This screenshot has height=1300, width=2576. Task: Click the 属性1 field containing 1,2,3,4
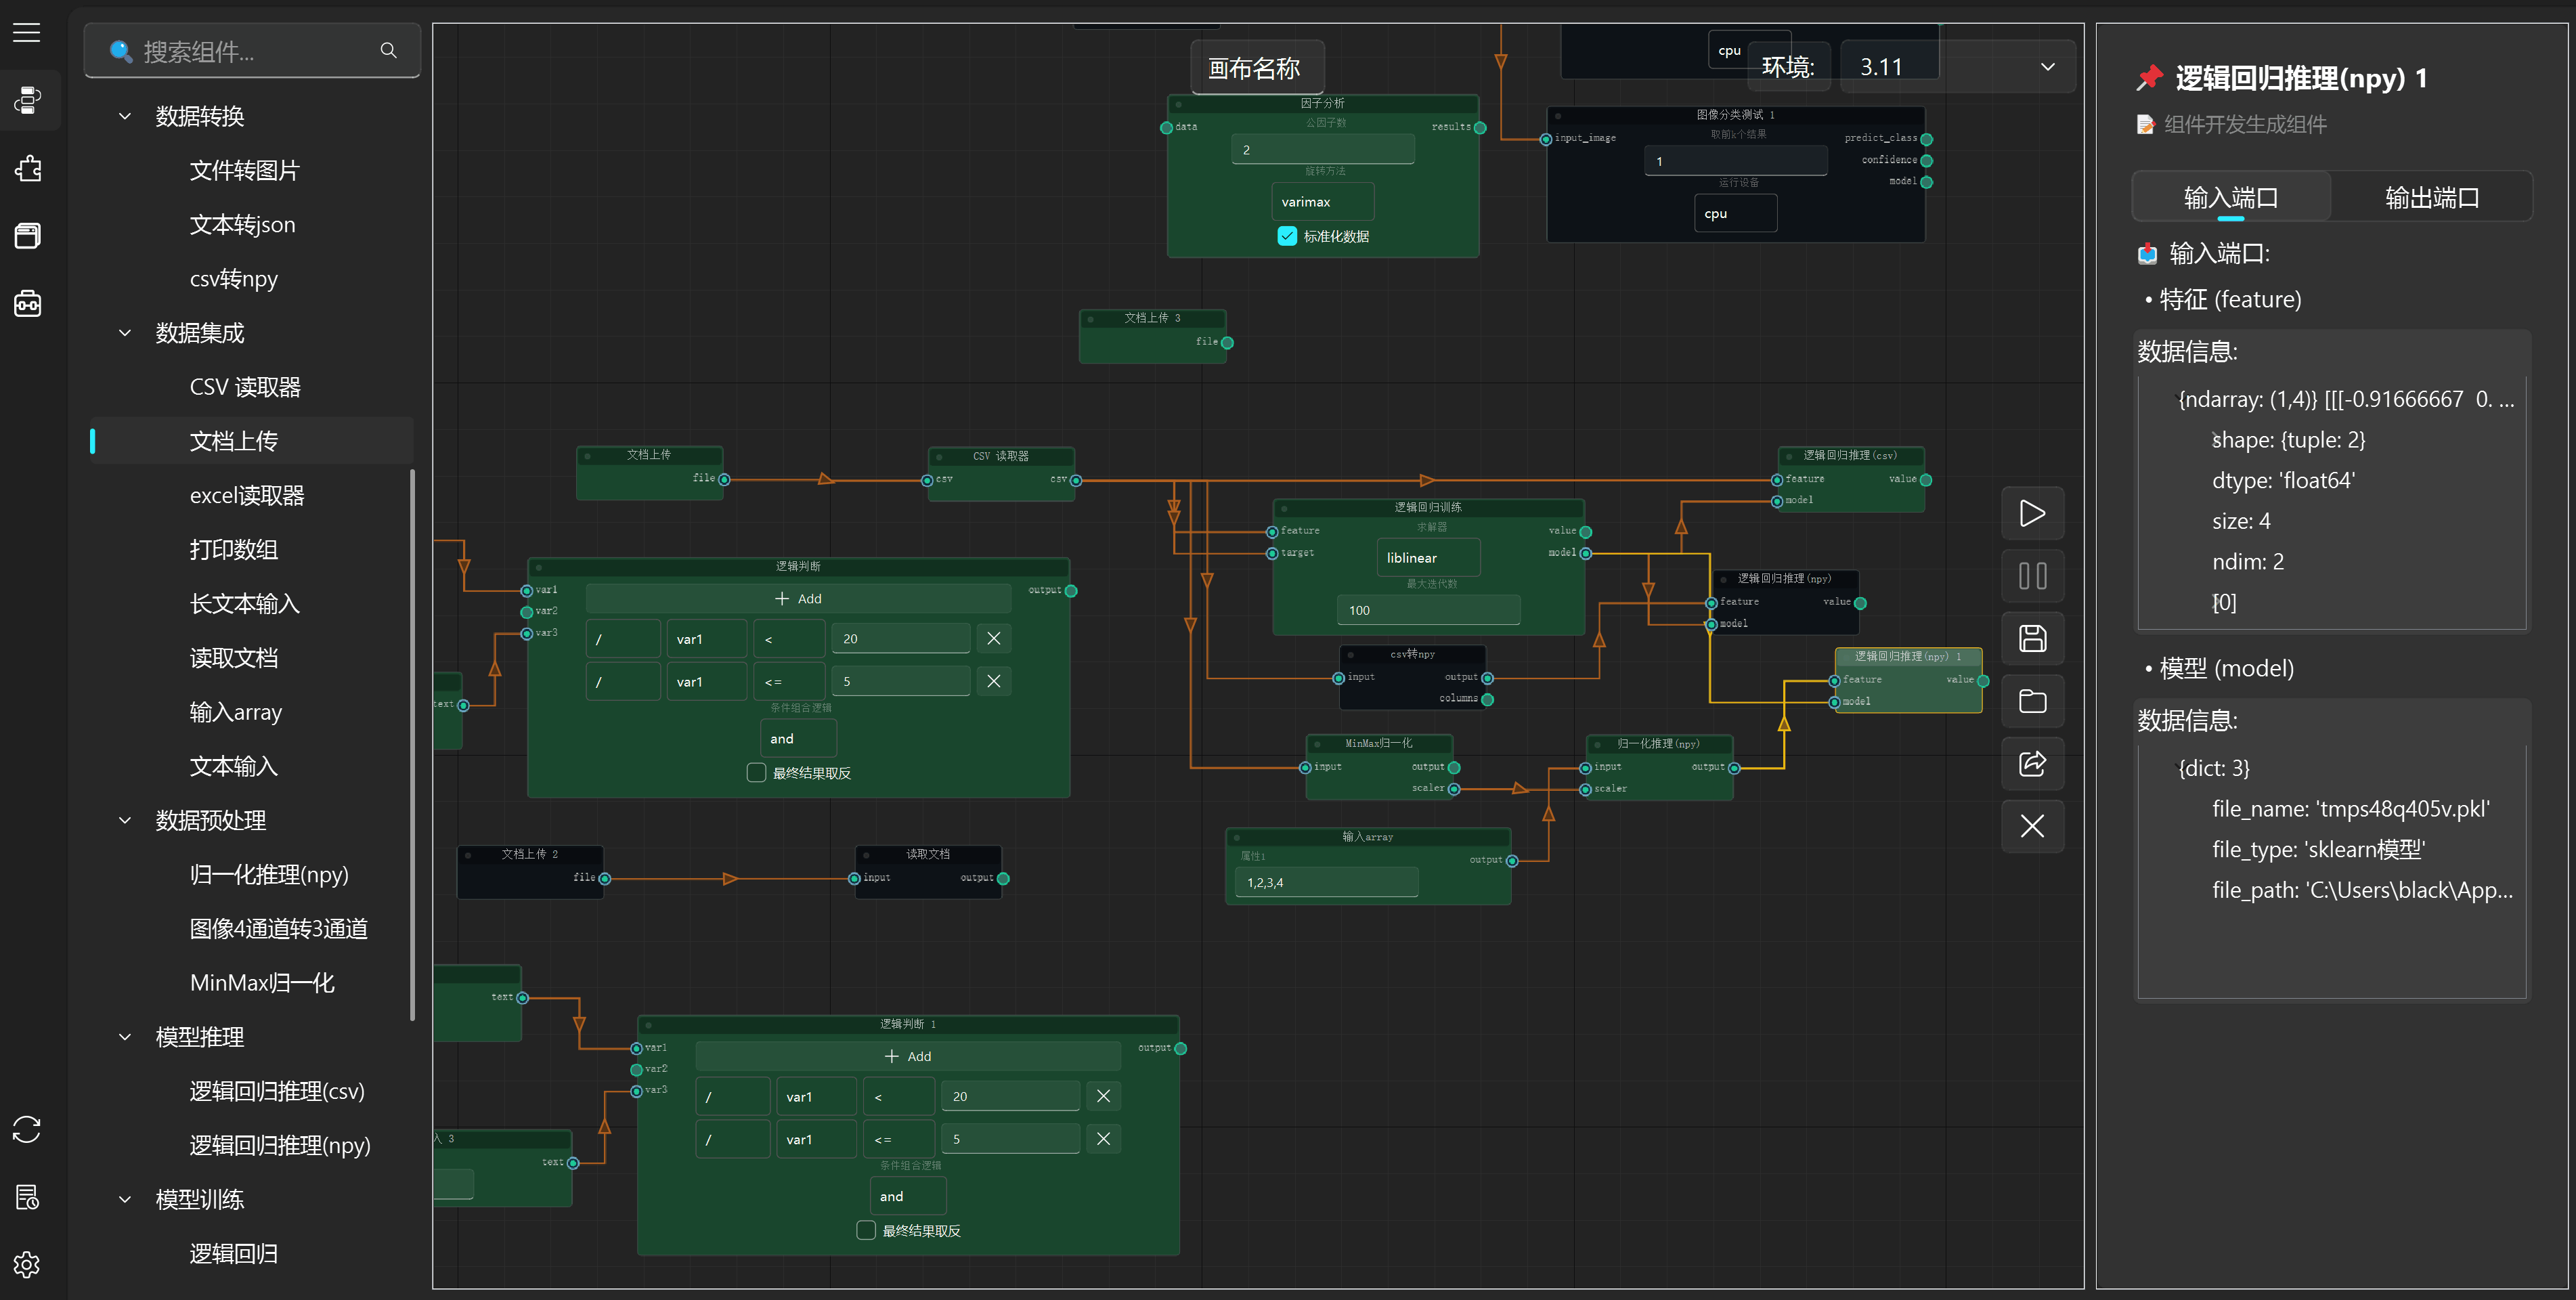pos(1327,882)
